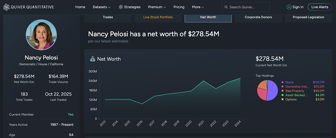Click the Current Member Yes value
336x138 pixels.
71,114
